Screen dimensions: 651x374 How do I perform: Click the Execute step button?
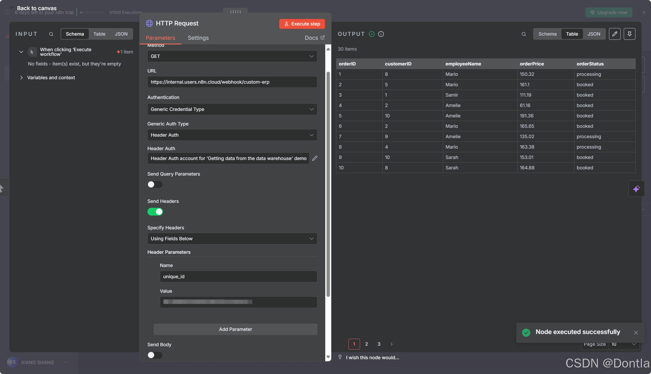(x=302, y=24)
